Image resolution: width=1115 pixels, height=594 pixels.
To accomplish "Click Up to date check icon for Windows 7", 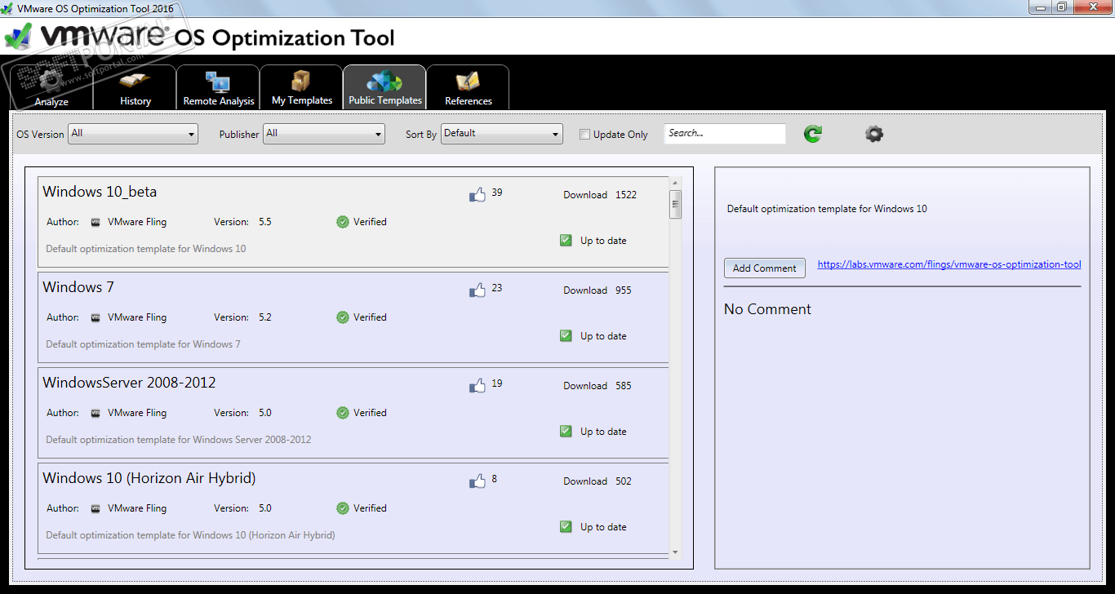I will (566, 336).
